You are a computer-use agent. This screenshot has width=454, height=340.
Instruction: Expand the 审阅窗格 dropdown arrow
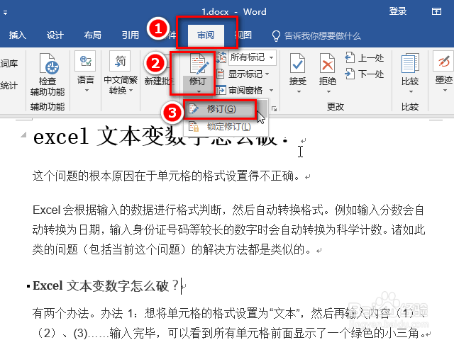point(271,91)
